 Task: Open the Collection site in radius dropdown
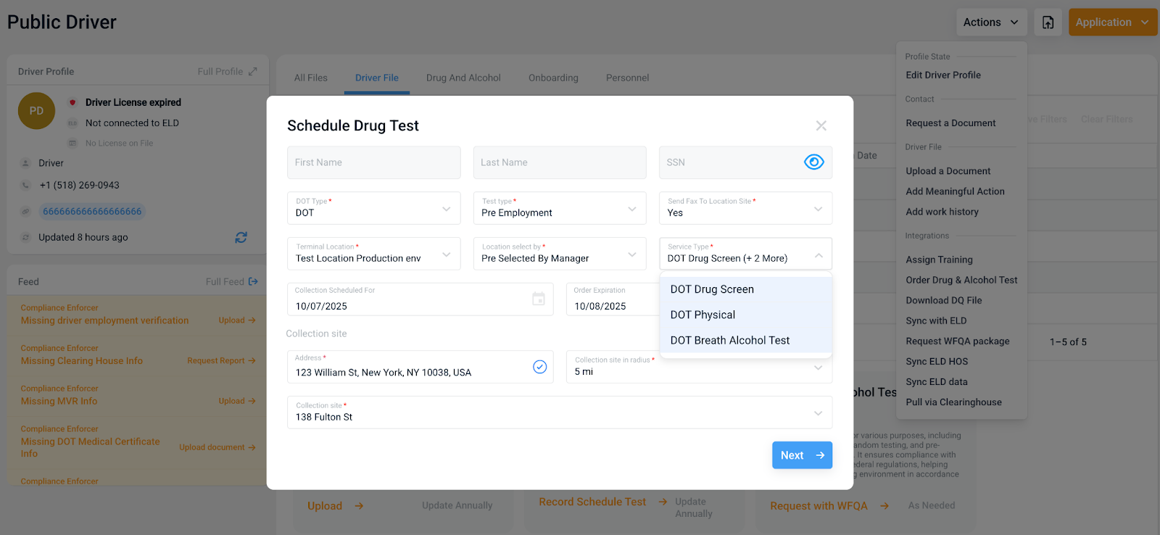(x=699, y=367)
